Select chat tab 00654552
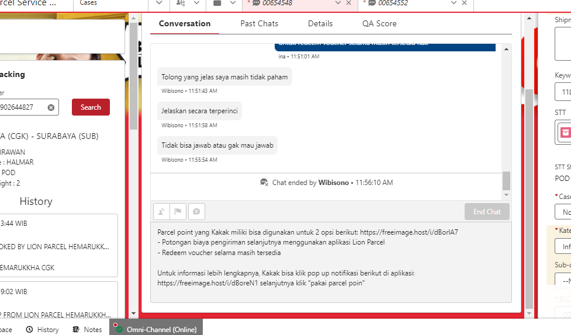The height and width of the screenshot is (335, 571). click(x=393, y=4)
